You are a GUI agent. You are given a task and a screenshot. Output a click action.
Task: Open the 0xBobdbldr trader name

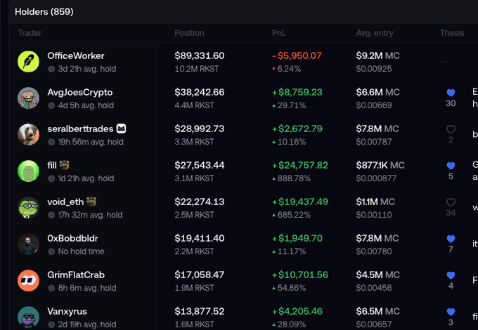point(72,238)
